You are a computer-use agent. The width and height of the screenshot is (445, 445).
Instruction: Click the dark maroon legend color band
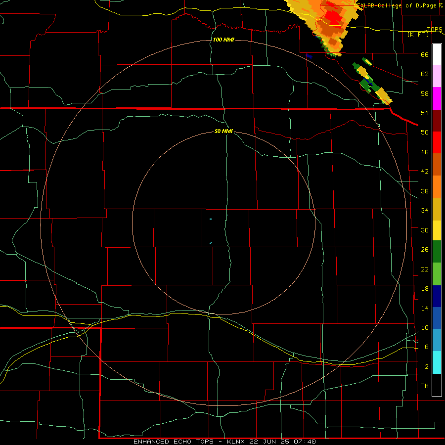coord(437,120)
